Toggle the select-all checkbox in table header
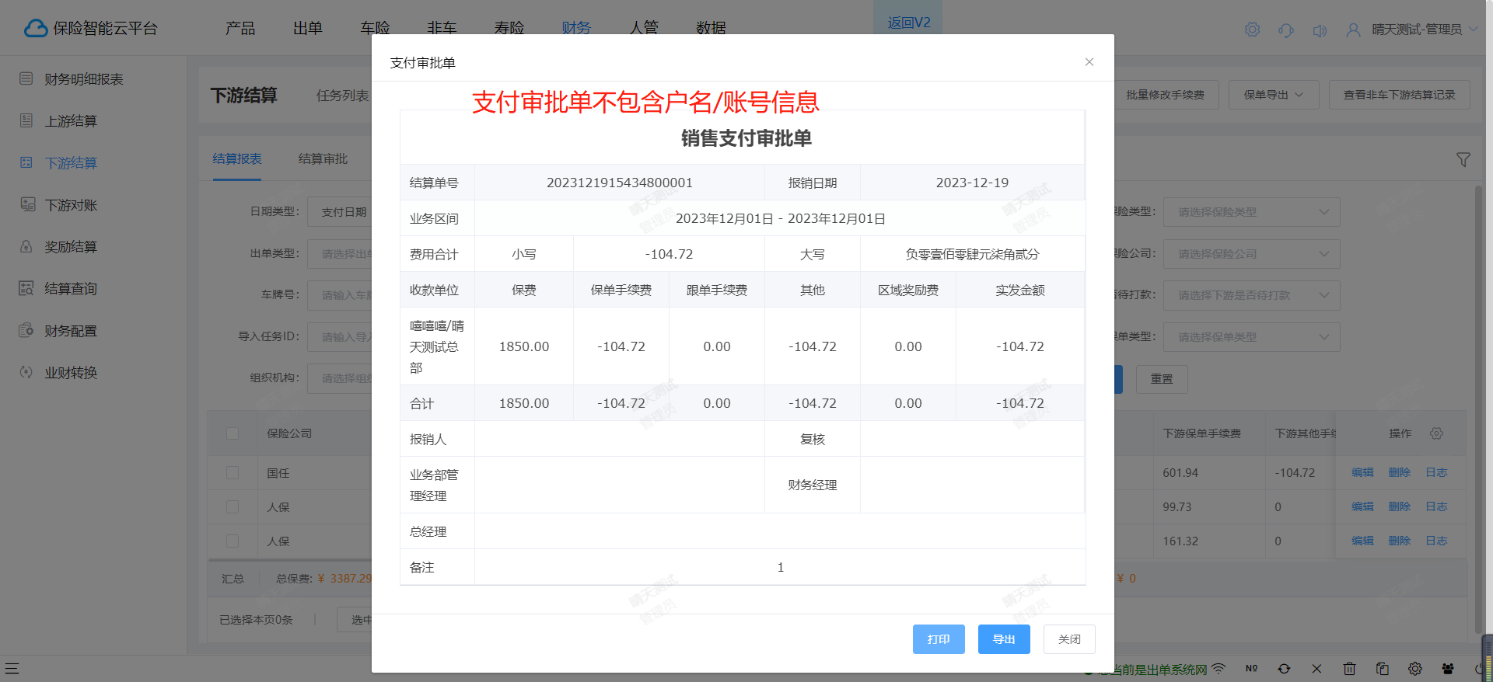The image size is (1493, 682). click(x=233, y=433)
